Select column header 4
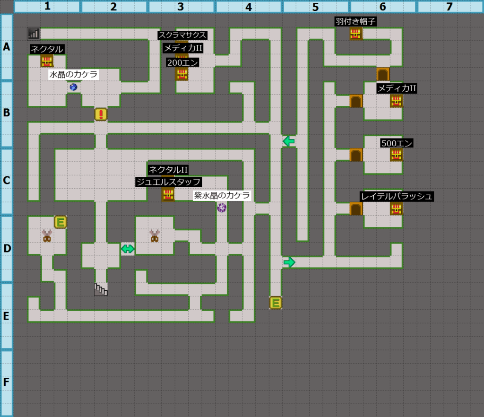 (x=249, y=7)
